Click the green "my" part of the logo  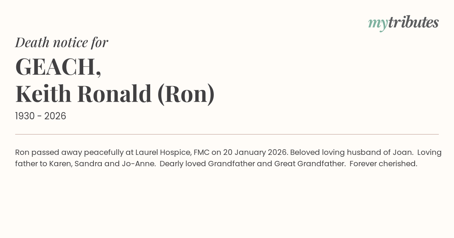(x=378, y=23)
